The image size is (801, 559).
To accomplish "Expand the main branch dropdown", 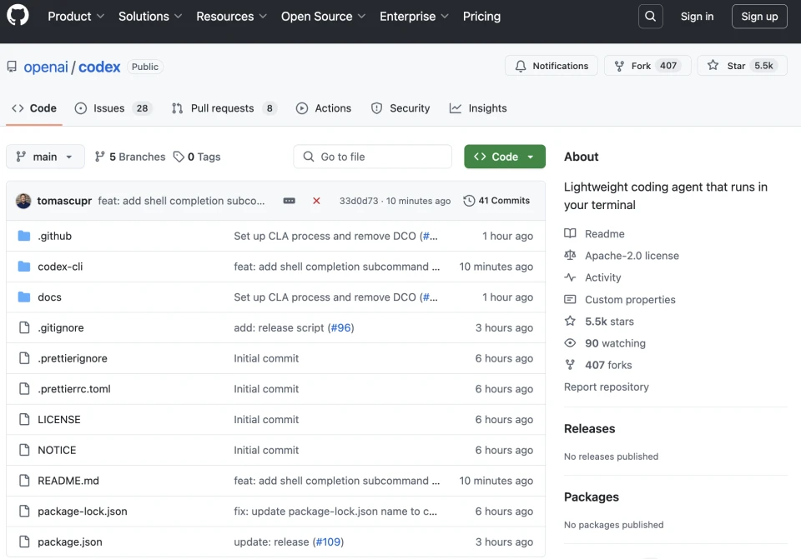I will [45, 157].
